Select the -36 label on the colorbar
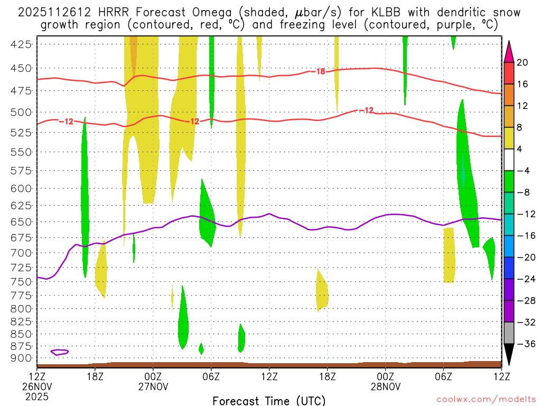 pos(526,344)
